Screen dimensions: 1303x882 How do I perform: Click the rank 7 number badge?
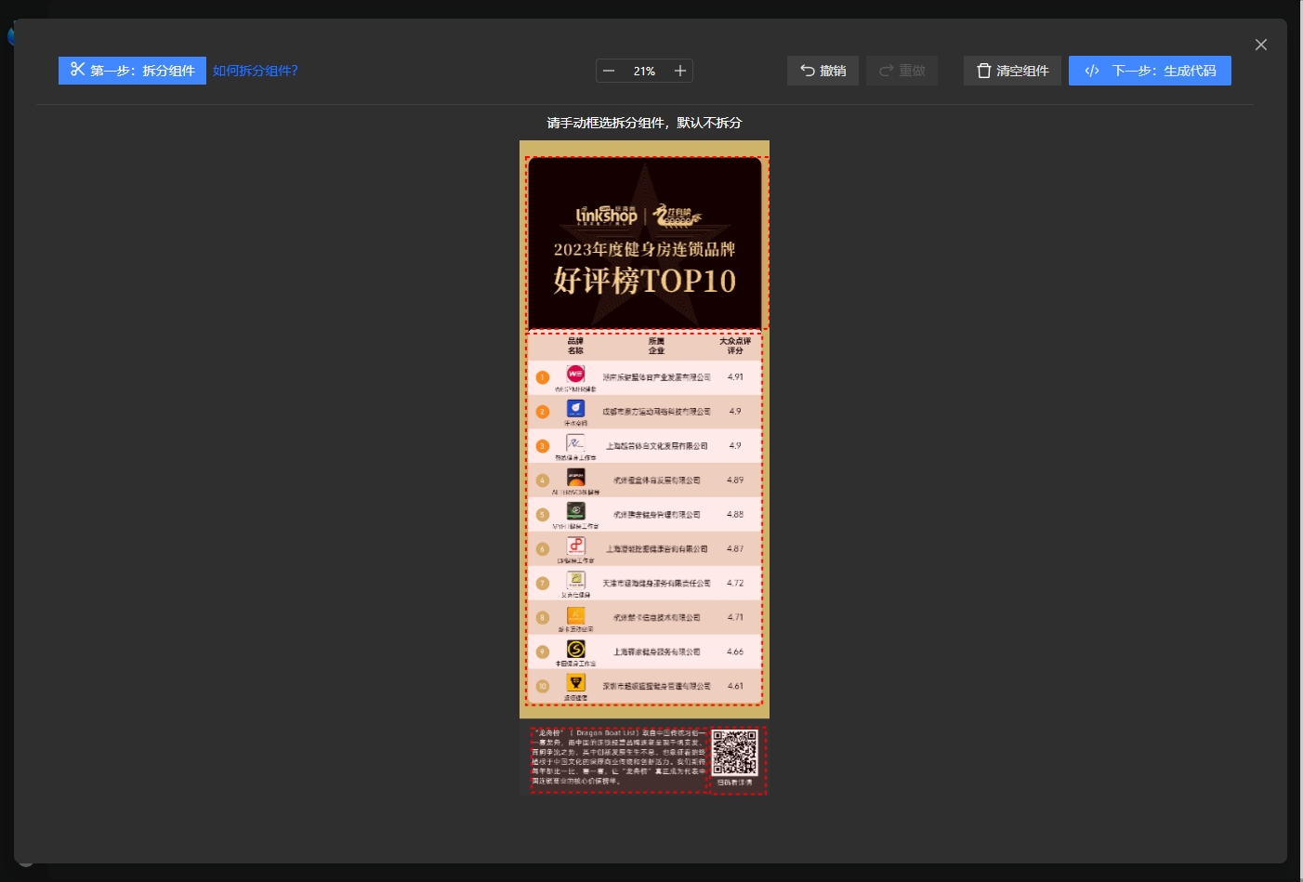543,584
